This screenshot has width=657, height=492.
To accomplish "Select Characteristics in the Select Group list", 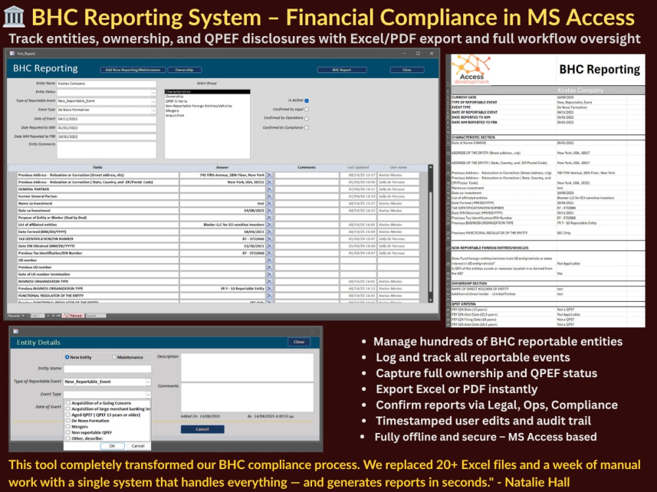I will click(x=208, y=92).
